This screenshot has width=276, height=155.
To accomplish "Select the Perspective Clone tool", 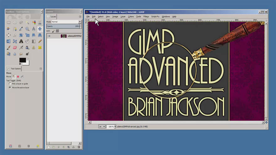I will tap(9, 54).
